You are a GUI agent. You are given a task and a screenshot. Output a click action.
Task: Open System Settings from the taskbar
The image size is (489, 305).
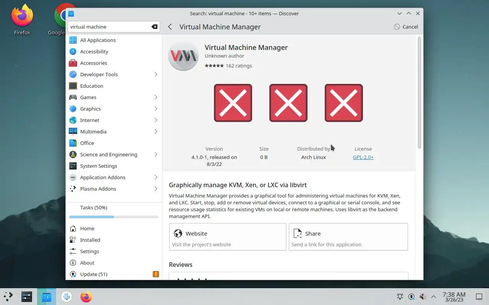click(27, 297)
